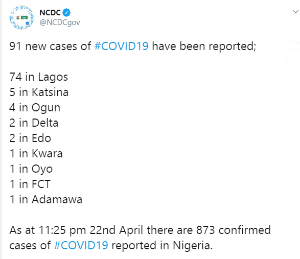The width and height of the screenshot is (300, 259).
Task: Click the '4 in Ogun' line
Action: 35,107
